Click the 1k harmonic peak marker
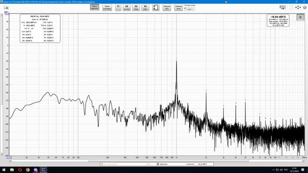 coord(177,59)
